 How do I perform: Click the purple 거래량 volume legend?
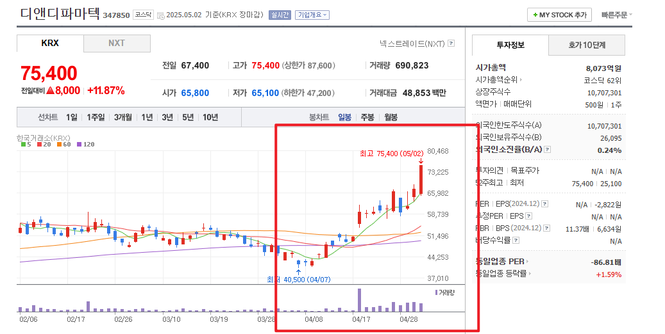click(445, 292)
